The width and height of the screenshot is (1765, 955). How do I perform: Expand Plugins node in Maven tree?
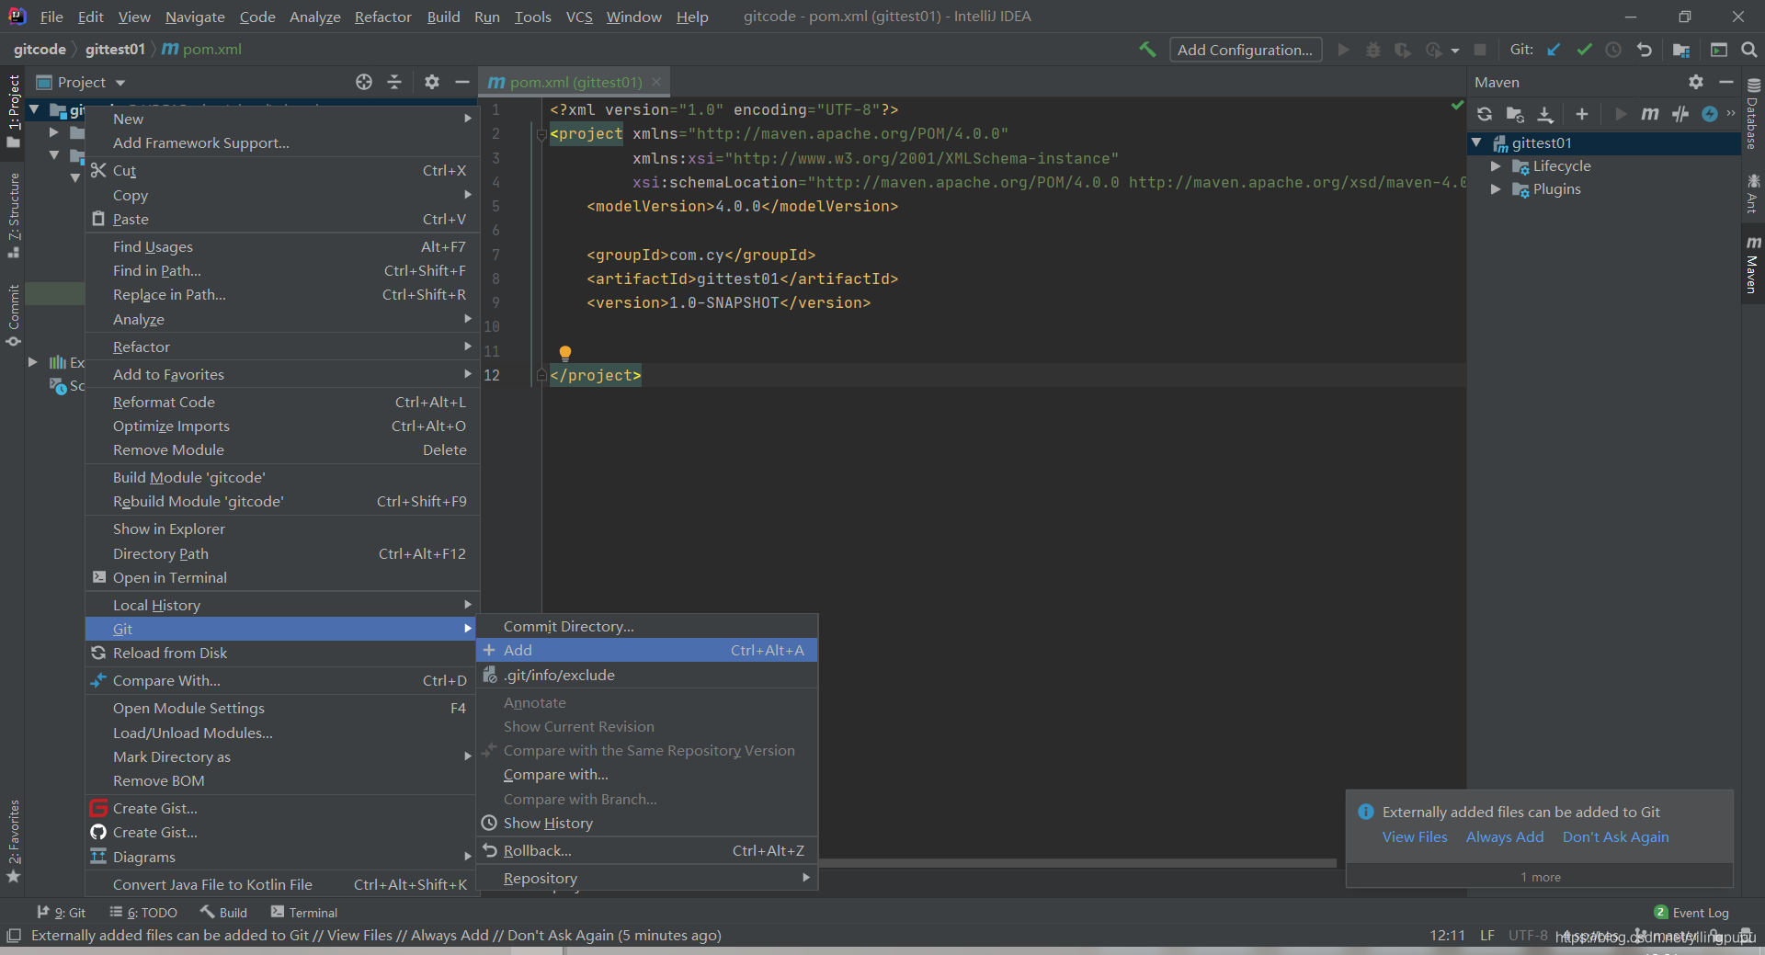(1496, 189)
